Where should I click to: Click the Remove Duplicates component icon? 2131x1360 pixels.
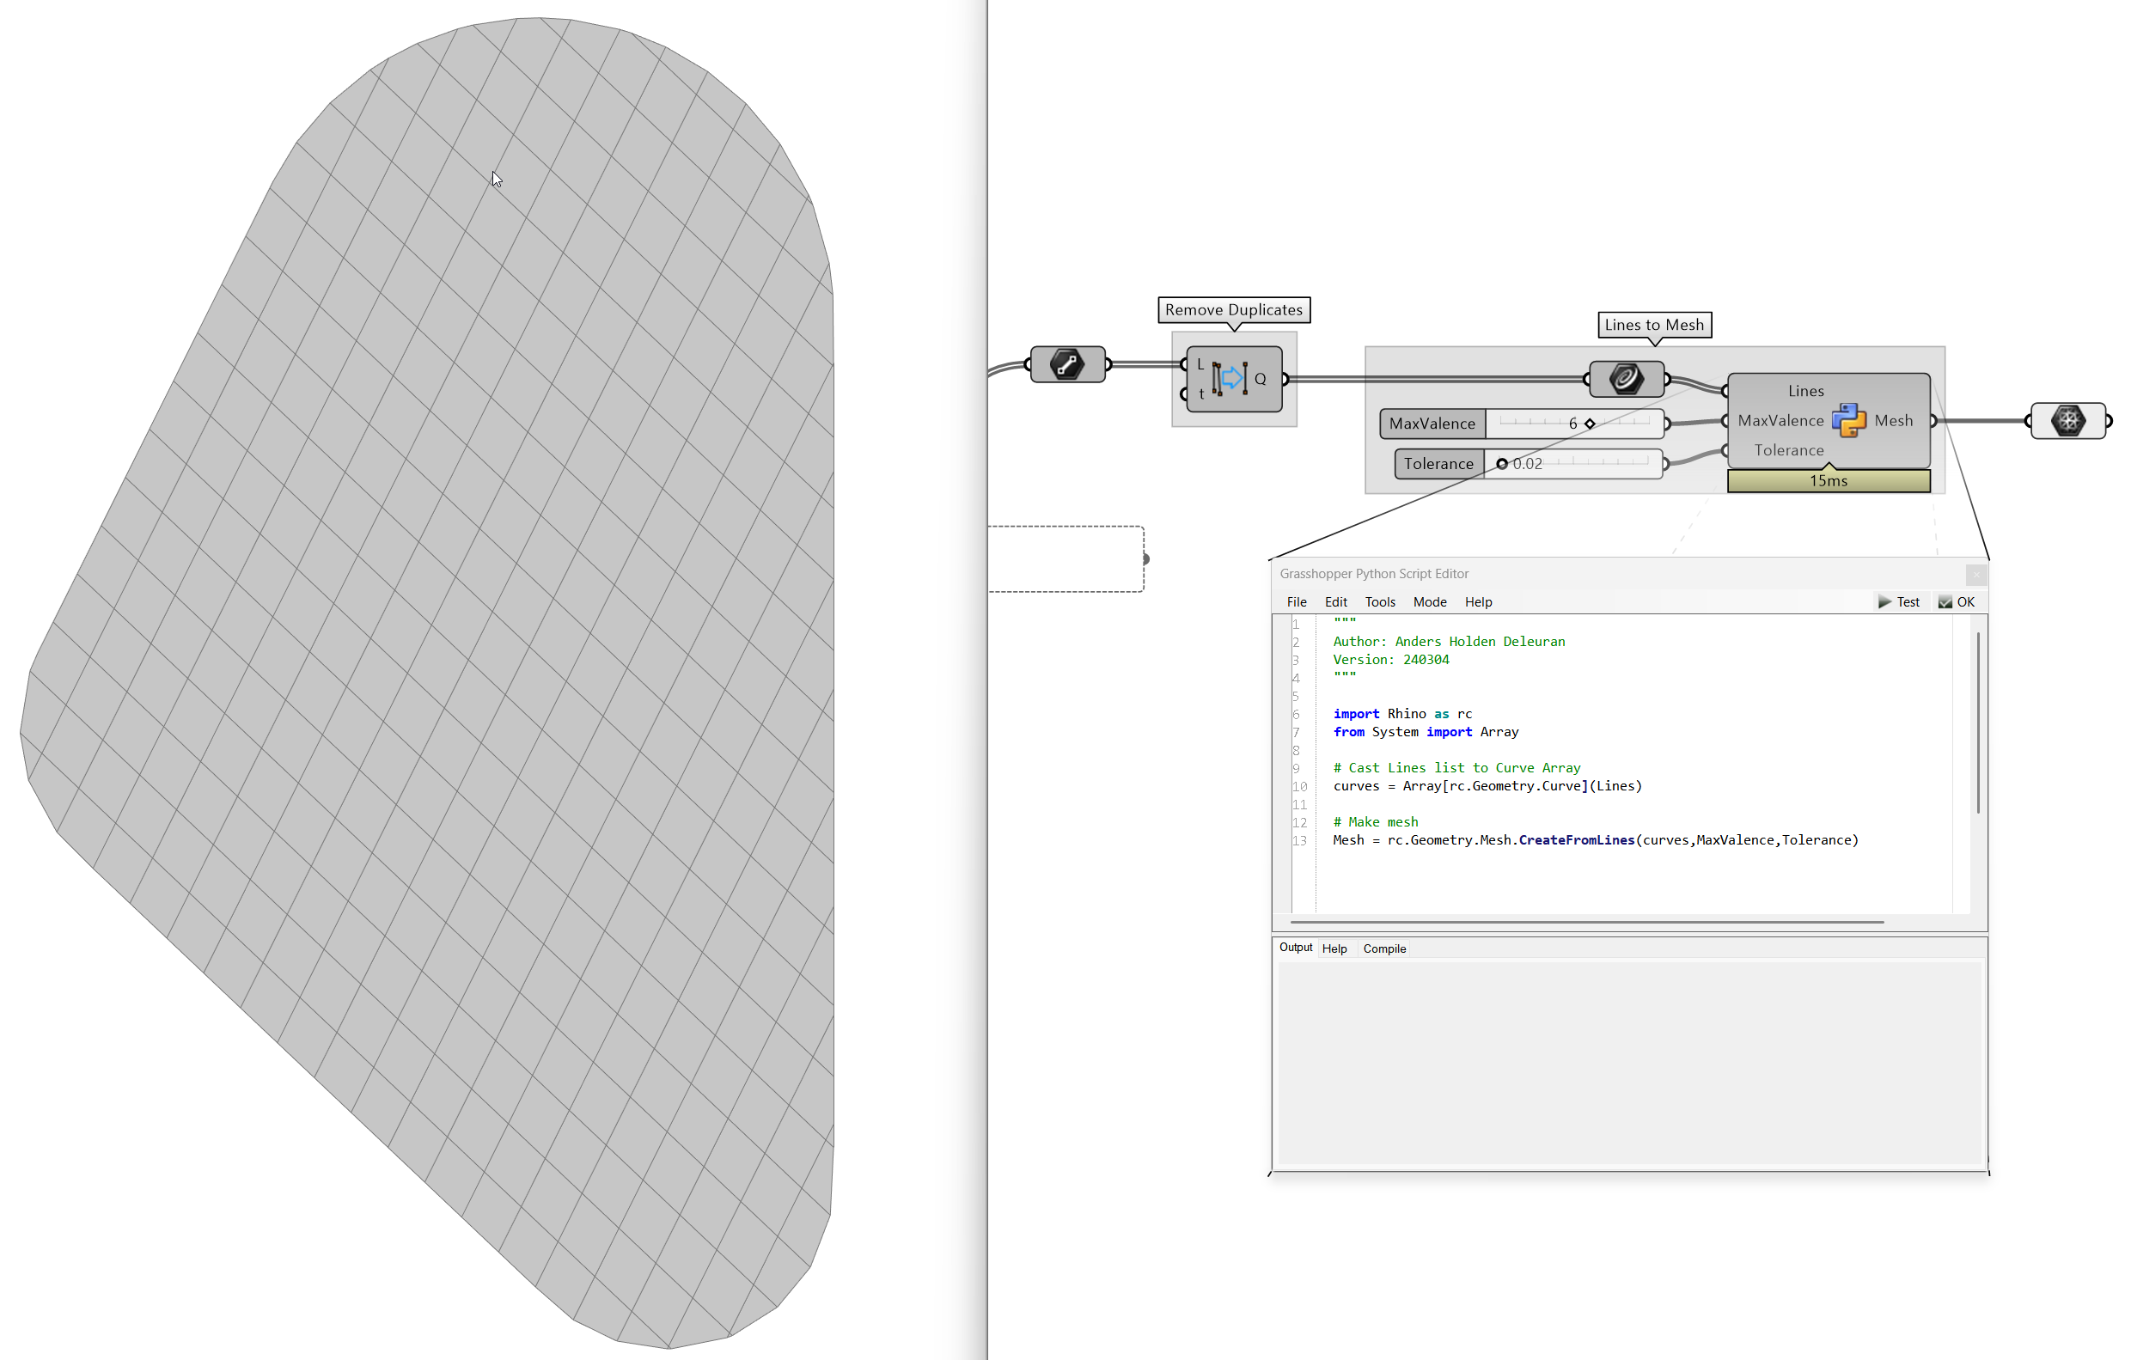pos(1230,379)
